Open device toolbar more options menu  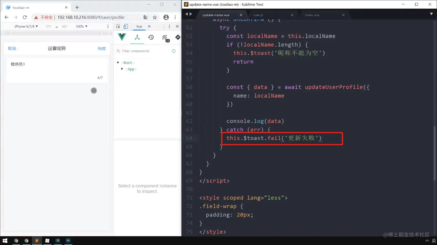tap(108, 27)
